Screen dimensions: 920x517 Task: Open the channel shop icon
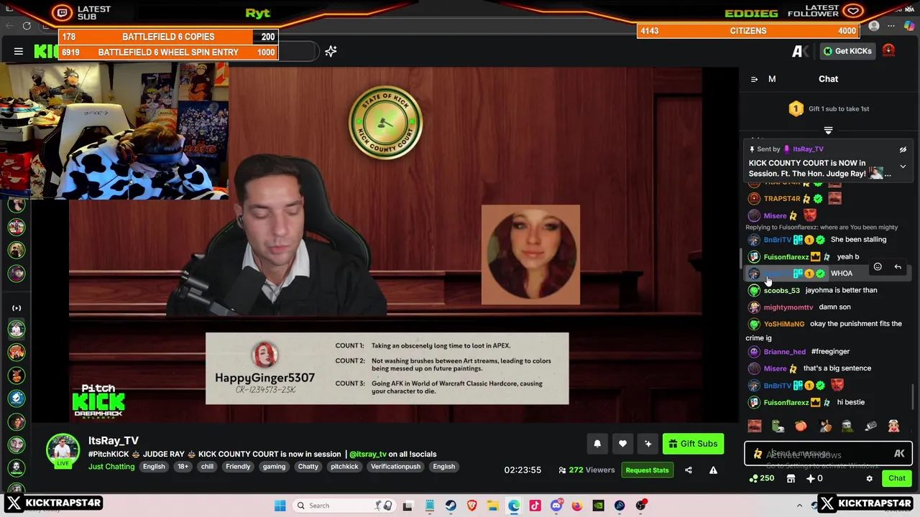click(791, 478)
